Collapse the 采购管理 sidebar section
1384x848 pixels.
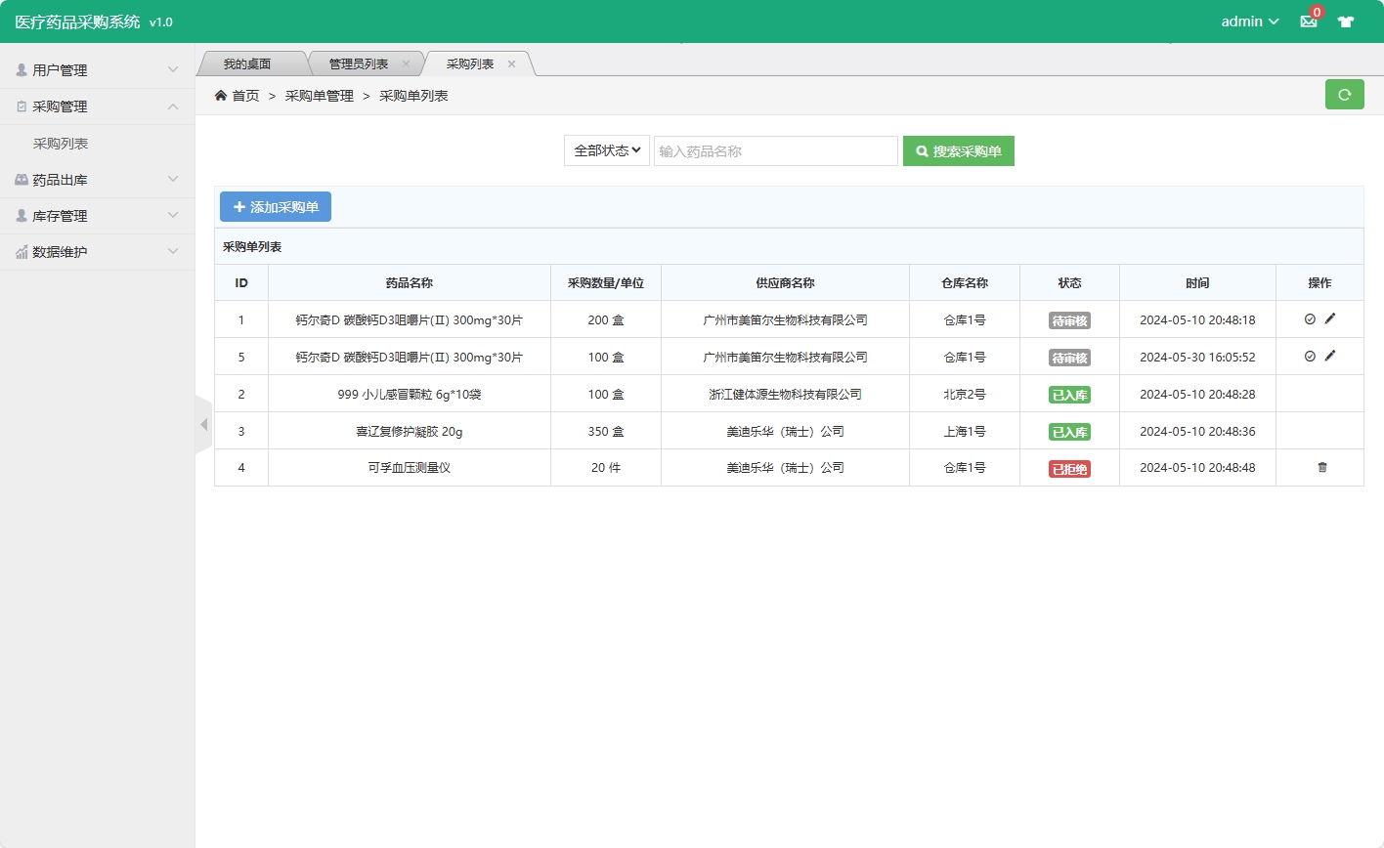coord(95,106)
